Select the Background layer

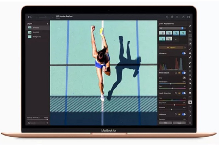(x=38, y=37)
